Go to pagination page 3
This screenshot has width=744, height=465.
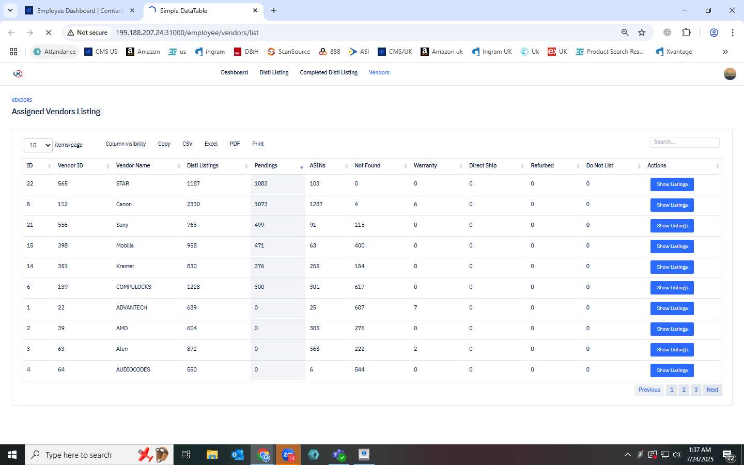pyautogui.click(x=696, y=390)
